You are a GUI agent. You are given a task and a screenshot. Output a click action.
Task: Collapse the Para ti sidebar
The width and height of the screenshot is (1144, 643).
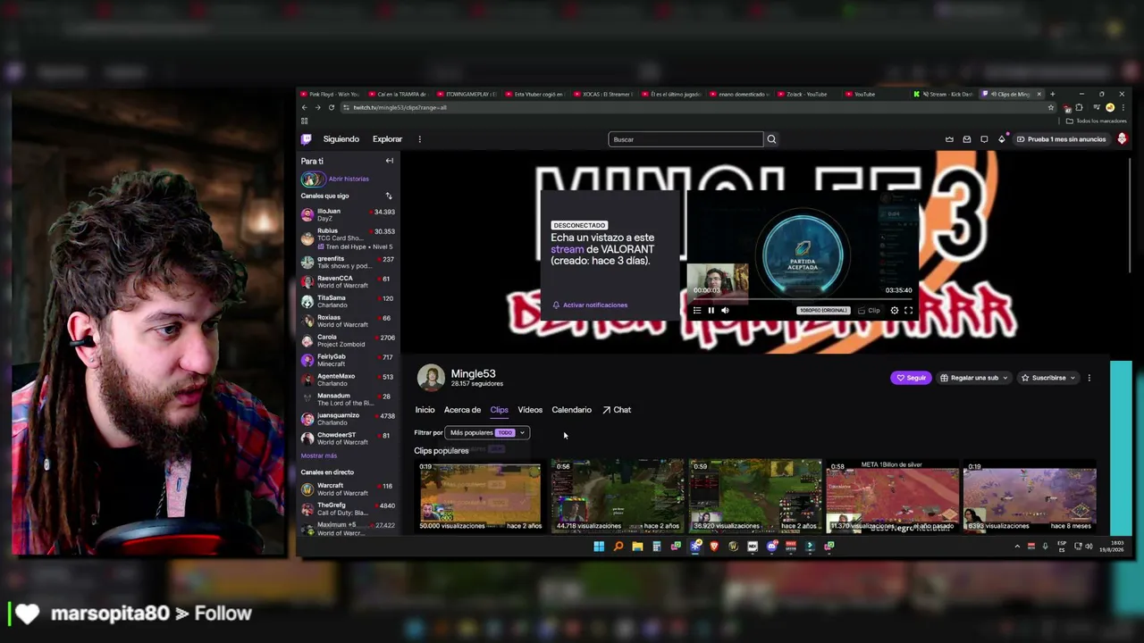tap(389, 161)
